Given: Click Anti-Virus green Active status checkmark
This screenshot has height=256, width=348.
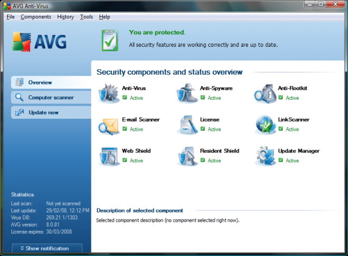Looking at the screenshot, I should point(125,97).
